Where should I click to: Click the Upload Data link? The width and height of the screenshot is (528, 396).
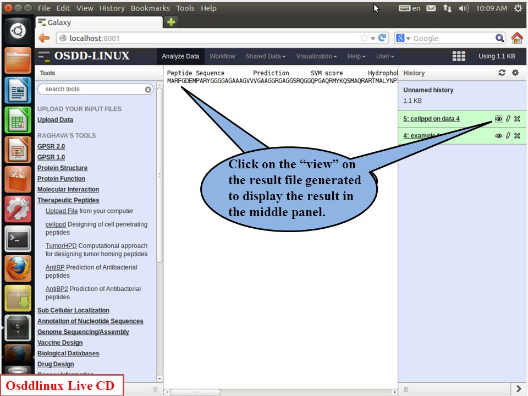coord(55,119)
